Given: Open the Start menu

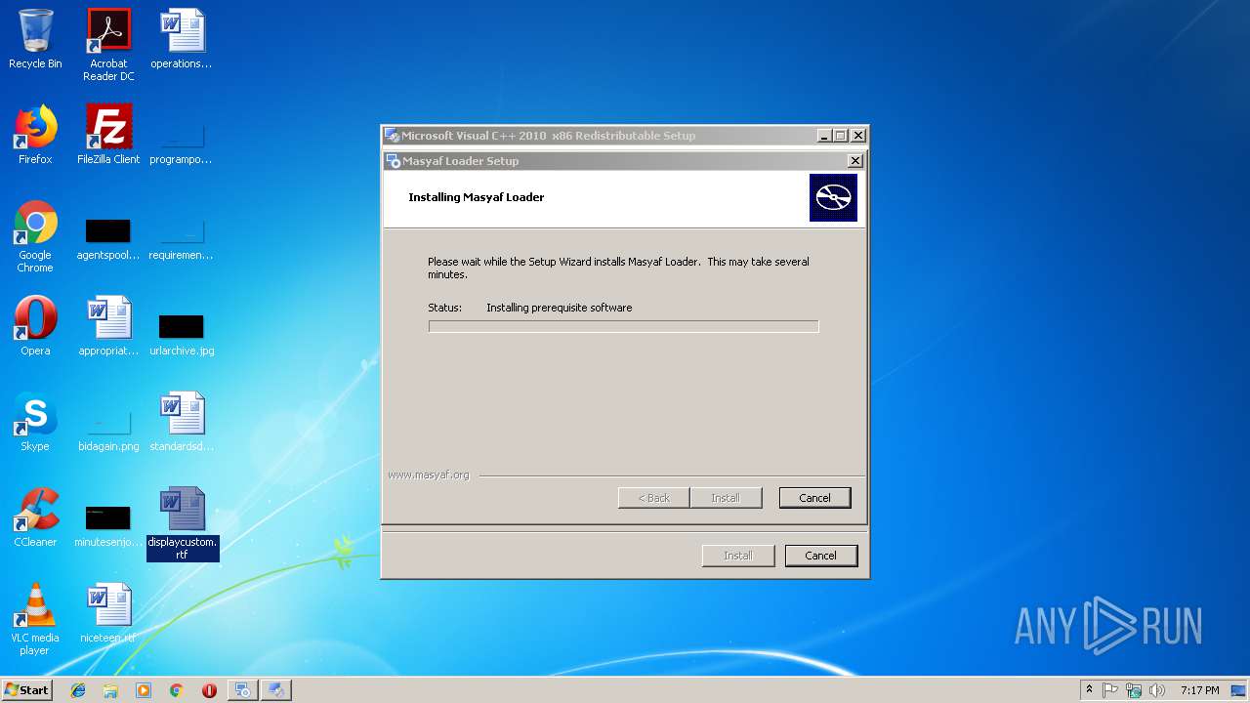Looking at the screenshot, I should click(x=26, y=690).
